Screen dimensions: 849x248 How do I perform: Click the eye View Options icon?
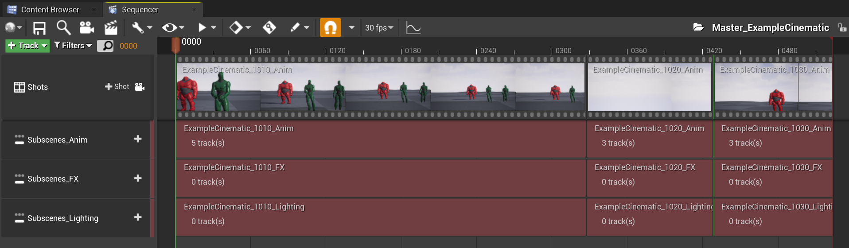click(x=169, y=27)
